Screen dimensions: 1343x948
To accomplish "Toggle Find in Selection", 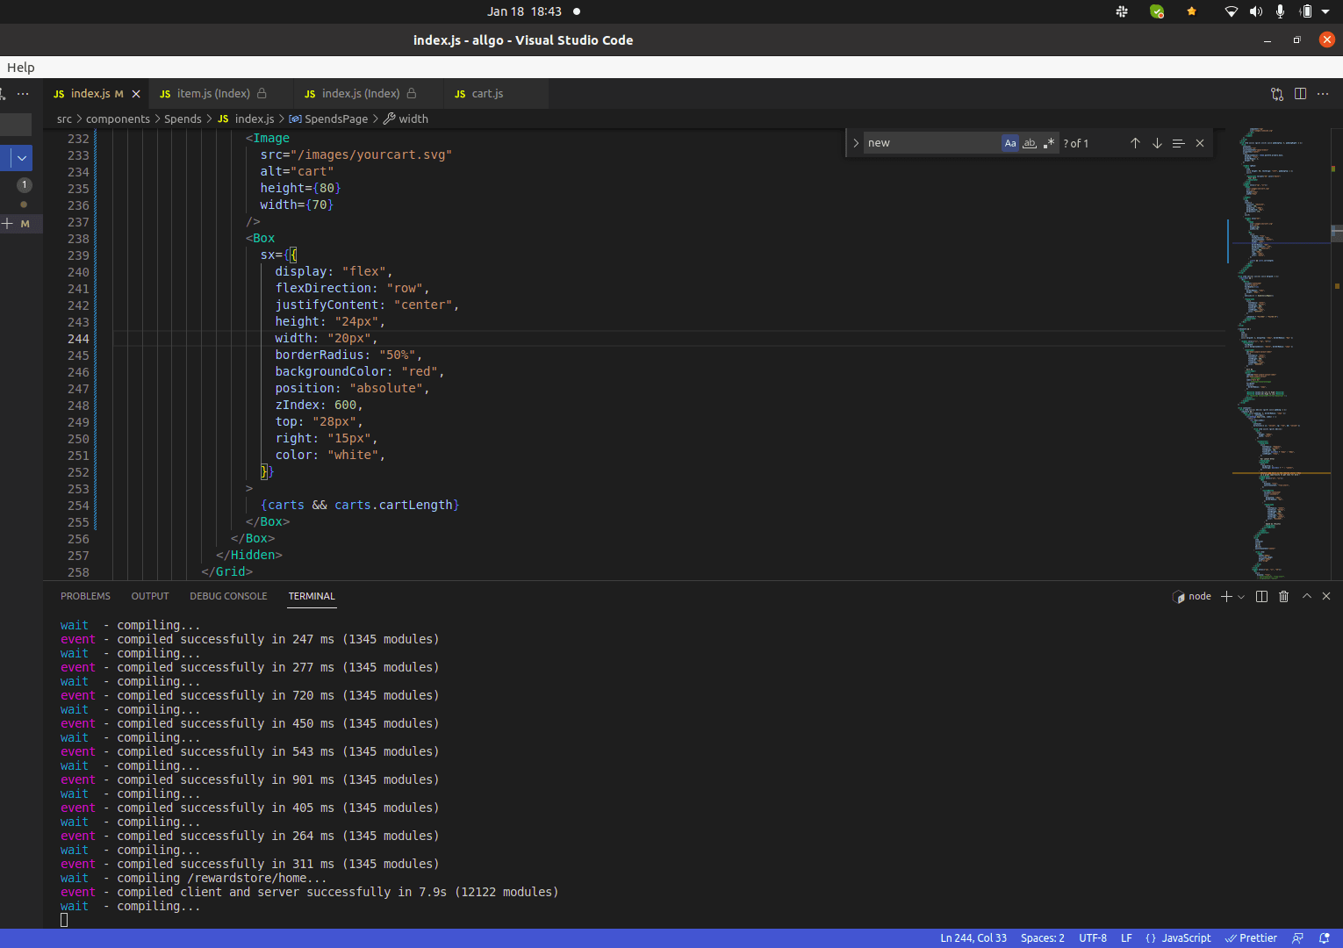I will coord(1178,143).
